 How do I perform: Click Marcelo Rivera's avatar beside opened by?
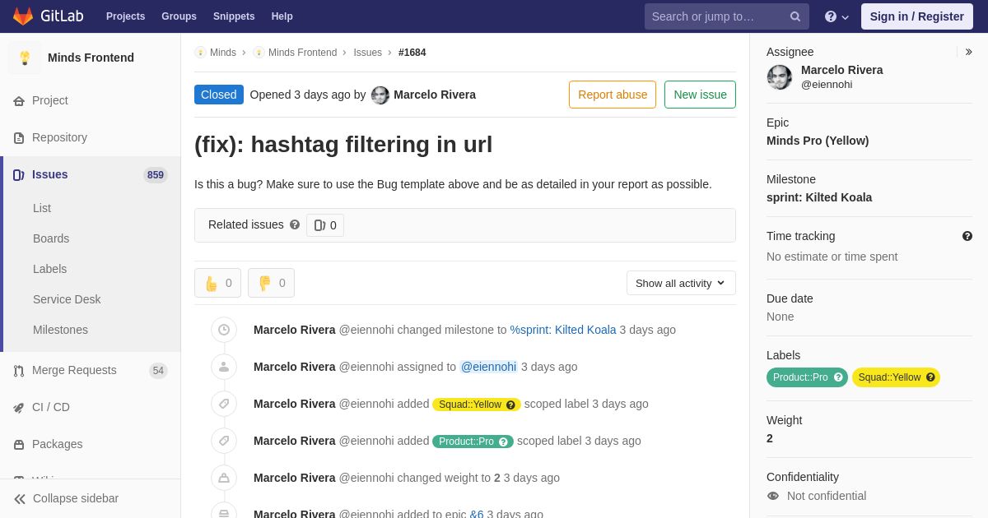380,95
